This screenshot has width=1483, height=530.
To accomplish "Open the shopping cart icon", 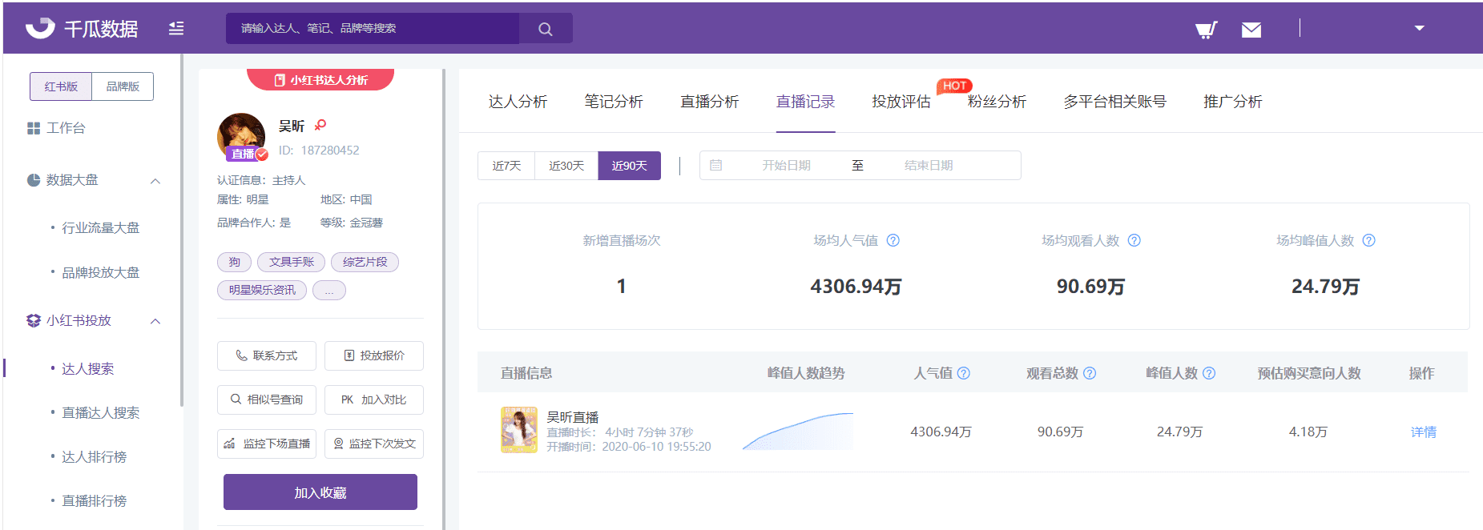I will coord(1206,30).
